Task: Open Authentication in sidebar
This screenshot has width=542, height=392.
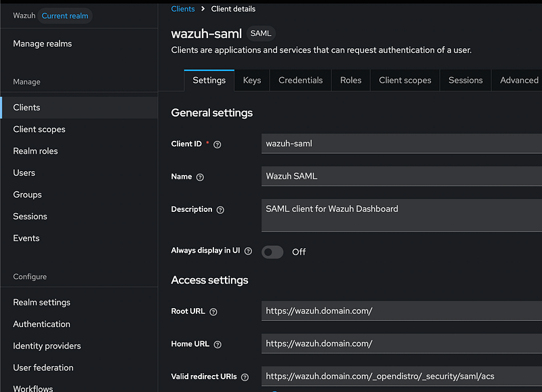Action: coord(79,324)
